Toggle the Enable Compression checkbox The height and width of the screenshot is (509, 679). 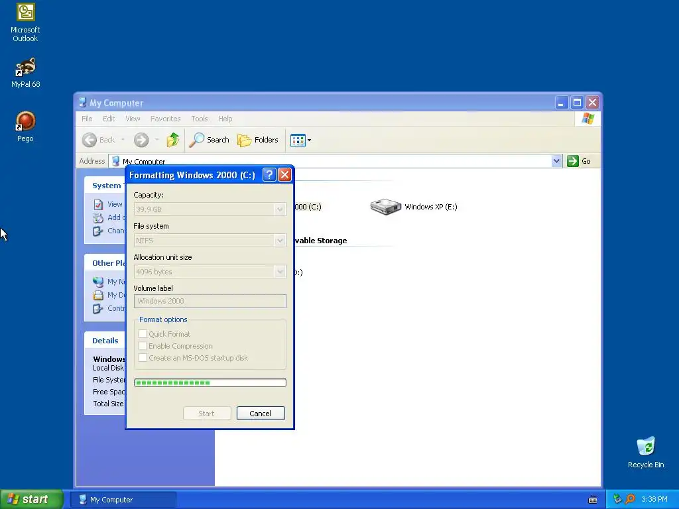143,346
